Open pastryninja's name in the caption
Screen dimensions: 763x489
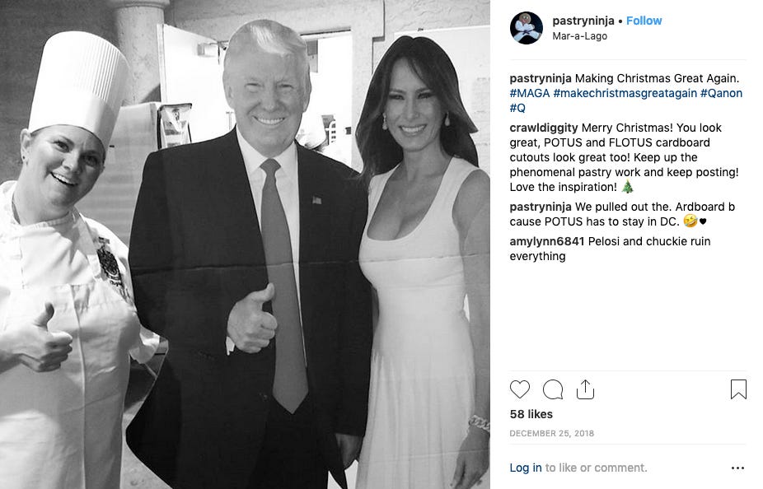[541, 78]
